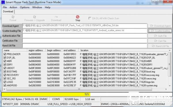Image resolution: width=173 pixels, height=107 pixels.
Task: Select the Download tab
Action: click(x=8, y=12)
